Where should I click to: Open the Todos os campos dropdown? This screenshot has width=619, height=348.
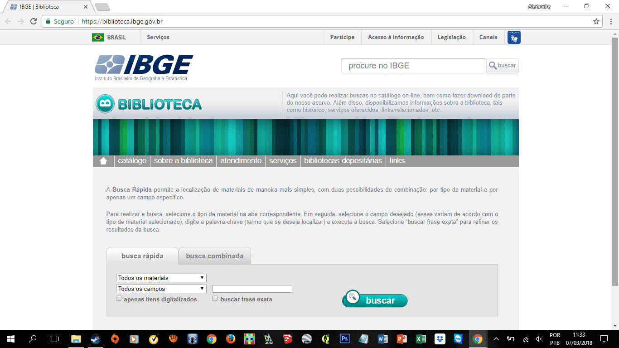[x=161, y=289]
